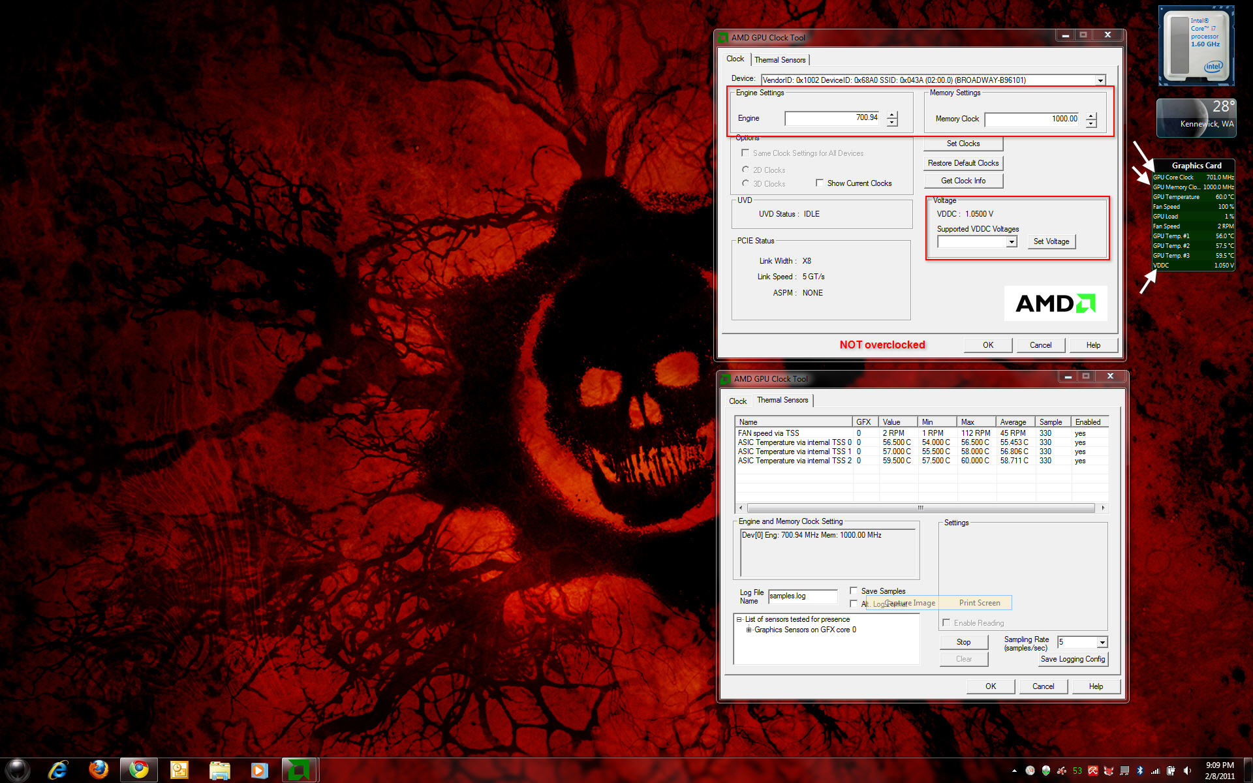
Task: Increase Engine clock with up arrow
Action: (x=892, y=115)
